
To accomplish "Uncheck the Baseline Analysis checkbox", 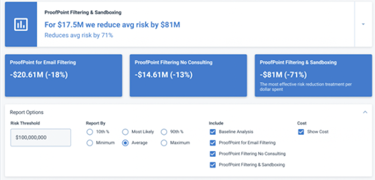I will 213,132.
